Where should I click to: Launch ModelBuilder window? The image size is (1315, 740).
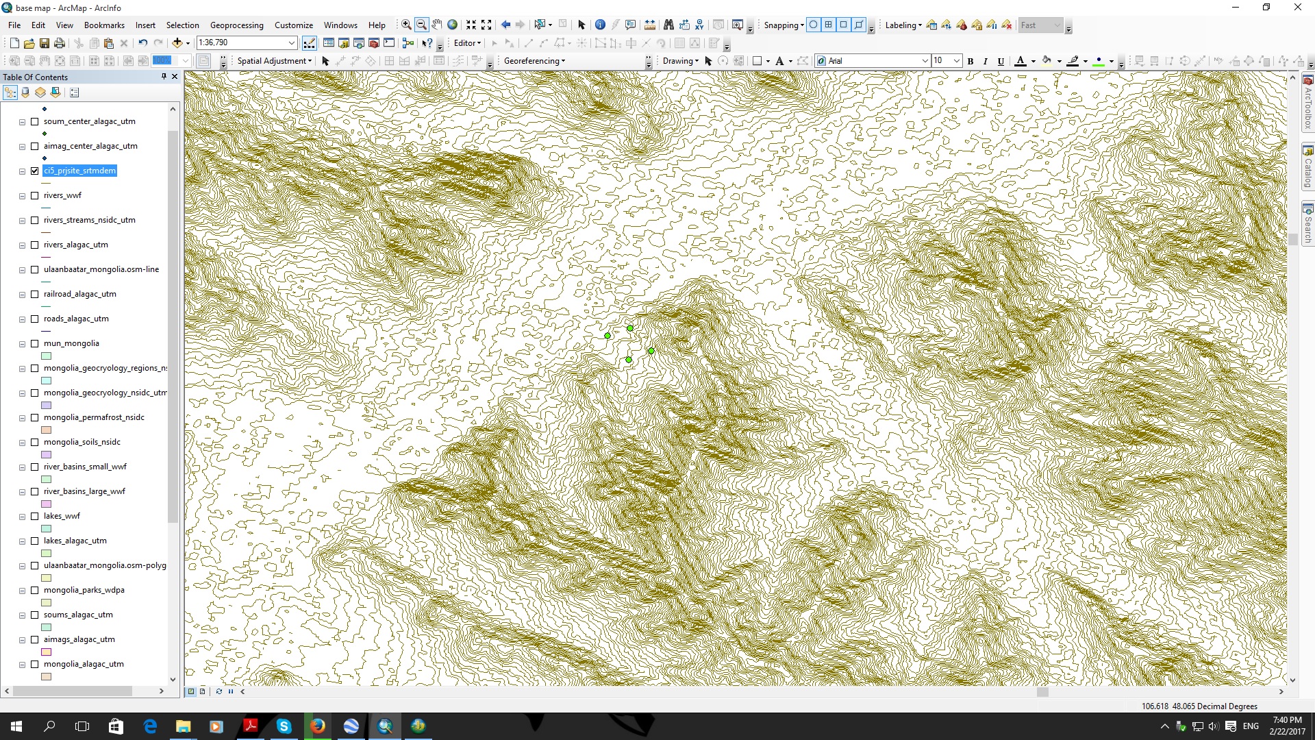point(408,42)
